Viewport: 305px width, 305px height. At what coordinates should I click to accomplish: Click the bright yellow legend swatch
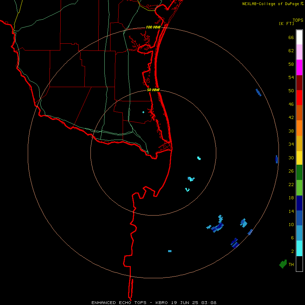pyautogui.click(x=299, y=158)
